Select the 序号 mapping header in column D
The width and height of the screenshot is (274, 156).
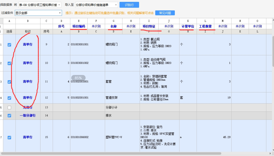[61, 26]
